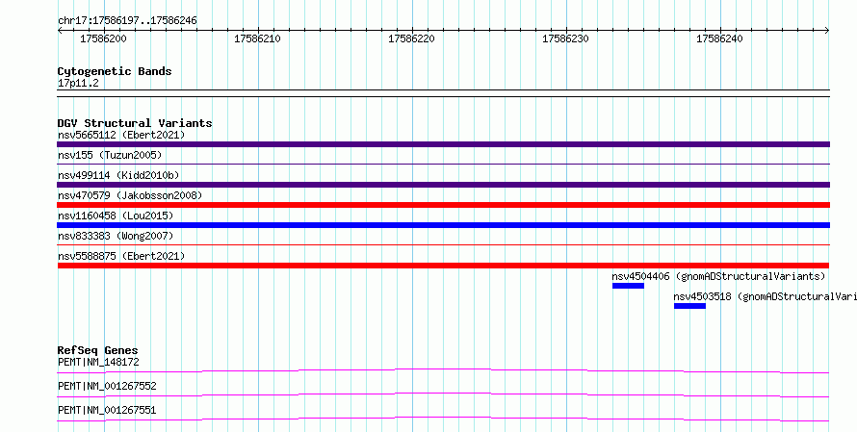Select the red nsv470579 variant bar
This screenshot has width=857, height=432.
click(443, 205)
